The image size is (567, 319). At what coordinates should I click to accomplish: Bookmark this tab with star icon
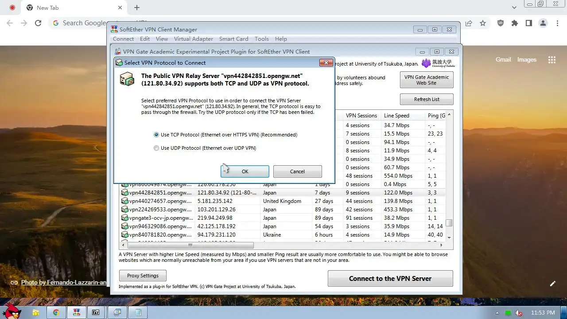483,23
